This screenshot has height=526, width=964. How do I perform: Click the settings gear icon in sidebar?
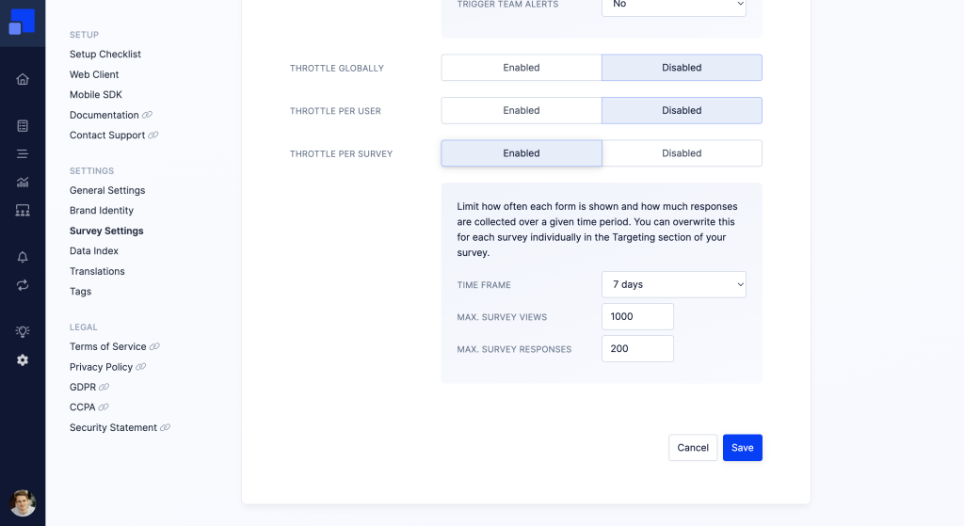[23, 360]
